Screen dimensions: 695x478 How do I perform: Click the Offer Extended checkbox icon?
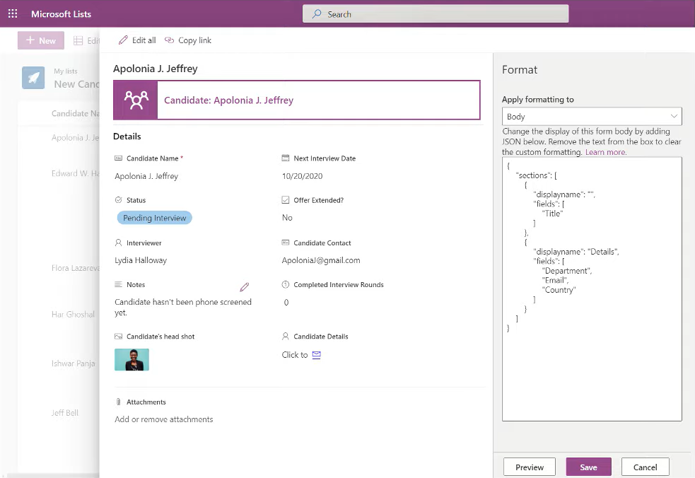pyautogui.click(x=286, y=200)
